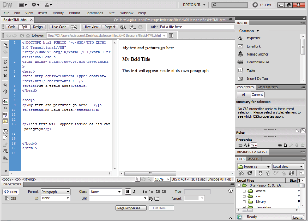This screenshot has width=308, height=221.
Task: Click the Browse for File folder icon
Action: [x=157, y=199]
